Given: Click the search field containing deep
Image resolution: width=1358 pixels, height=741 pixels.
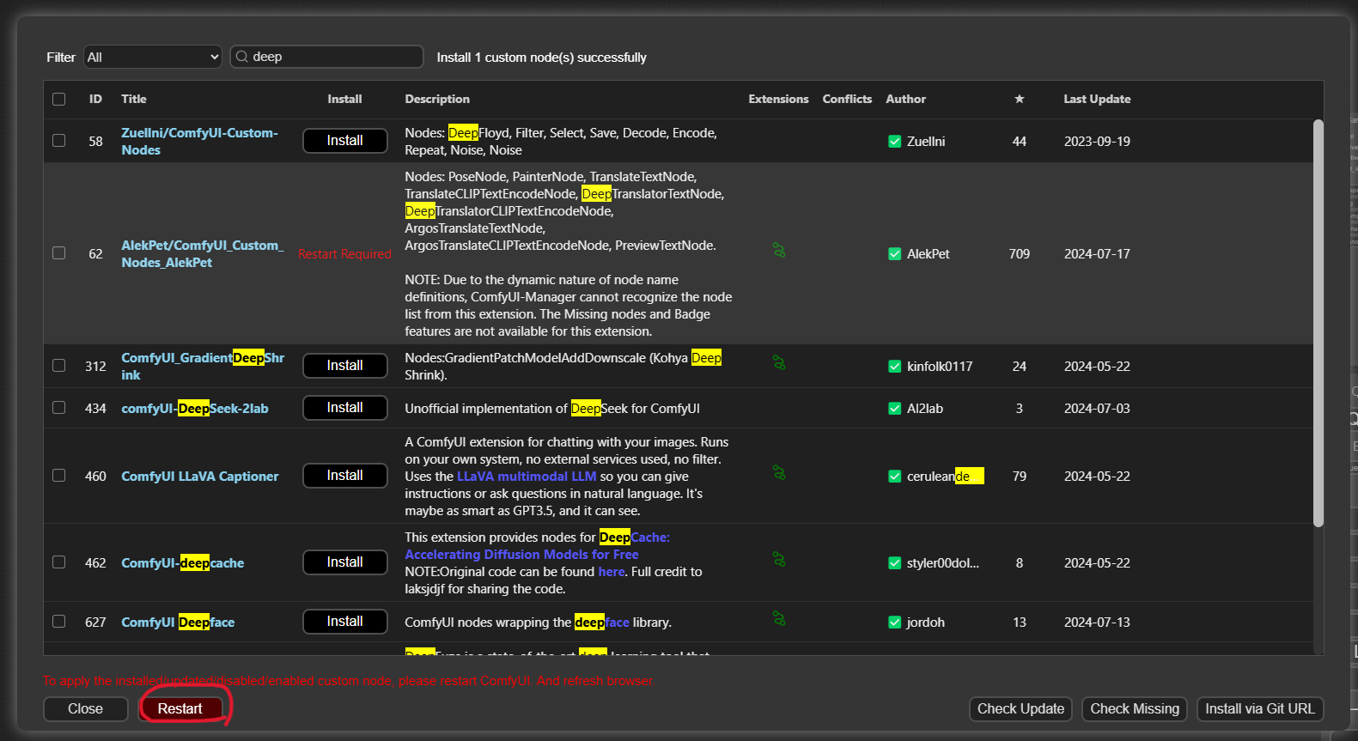Looking at the screenshot, I should point(327,57).
